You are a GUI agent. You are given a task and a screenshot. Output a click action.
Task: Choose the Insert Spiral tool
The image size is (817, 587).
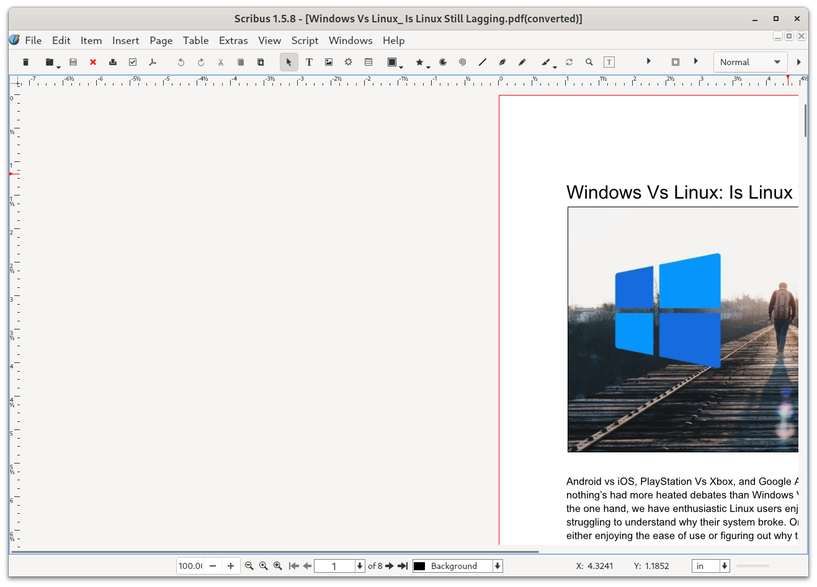click(462, 62)
